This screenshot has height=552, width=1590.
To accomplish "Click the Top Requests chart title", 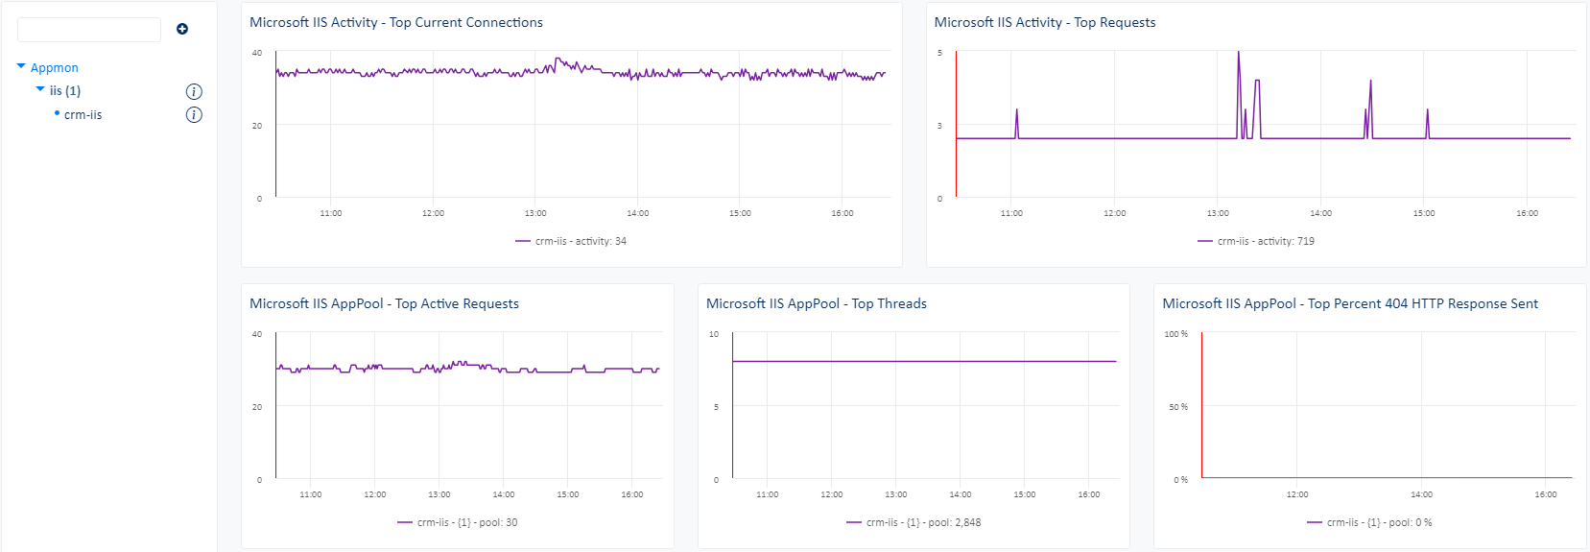I will pos(1044,22).
